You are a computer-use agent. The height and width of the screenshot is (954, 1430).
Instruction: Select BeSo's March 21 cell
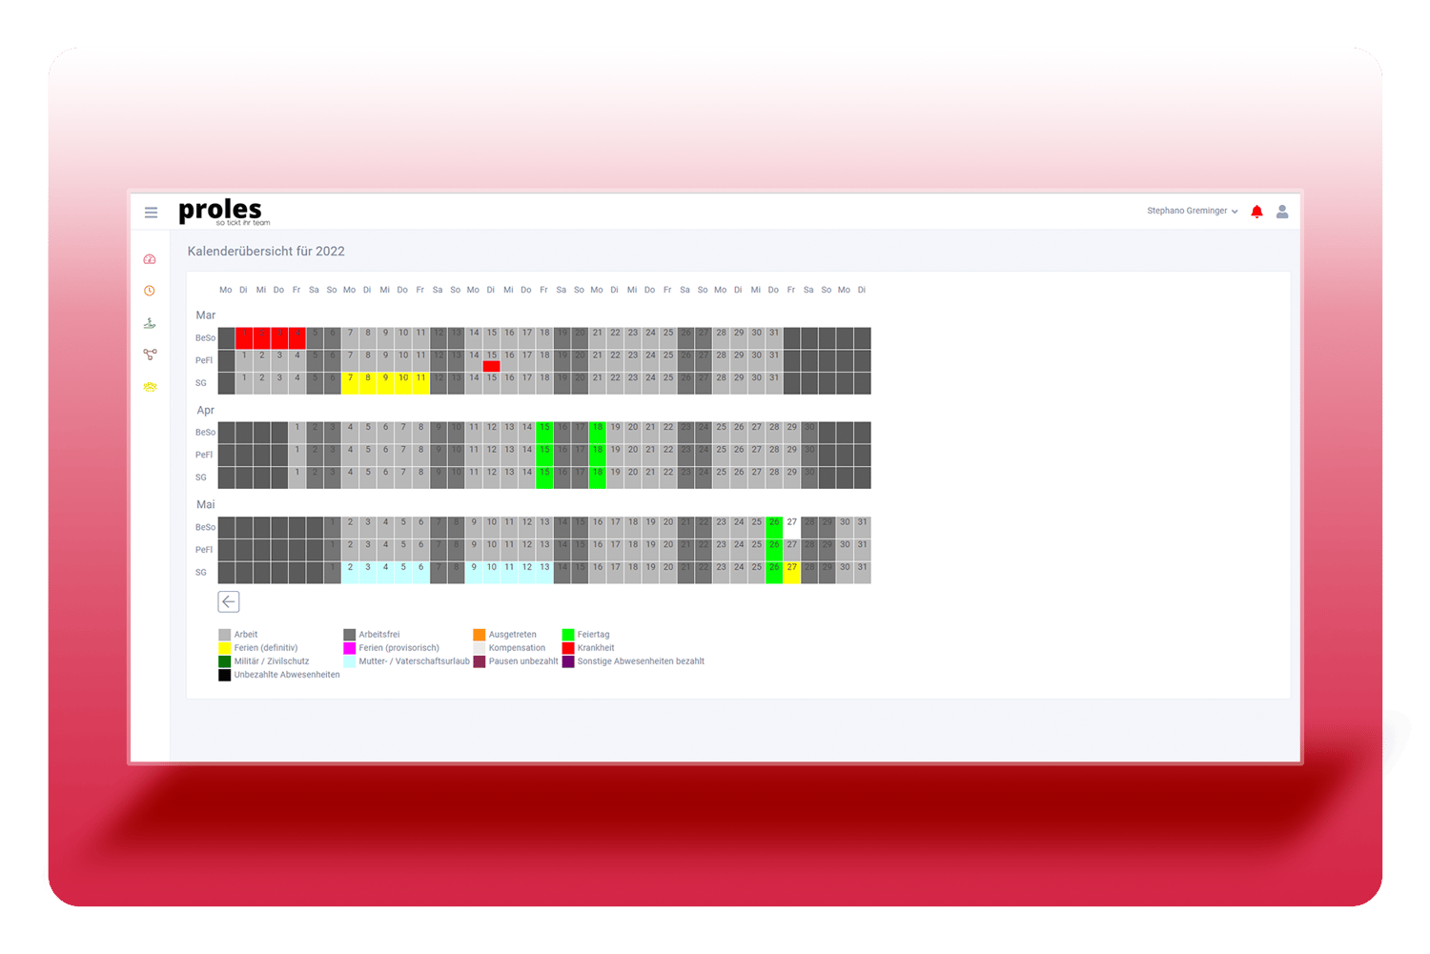tap(598, 338)
